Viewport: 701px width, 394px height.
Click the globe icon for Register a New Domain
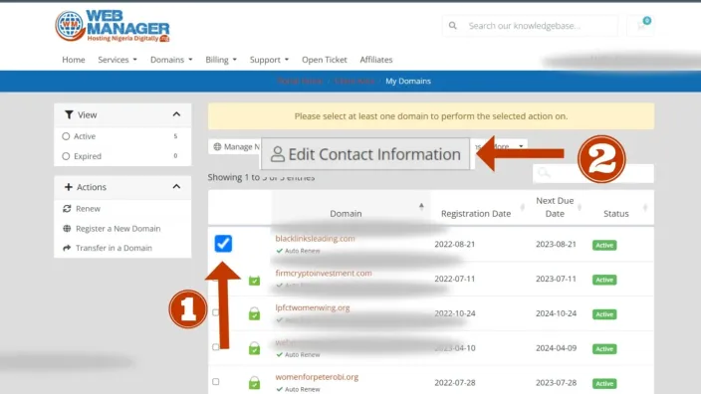[x=67, y=228]
